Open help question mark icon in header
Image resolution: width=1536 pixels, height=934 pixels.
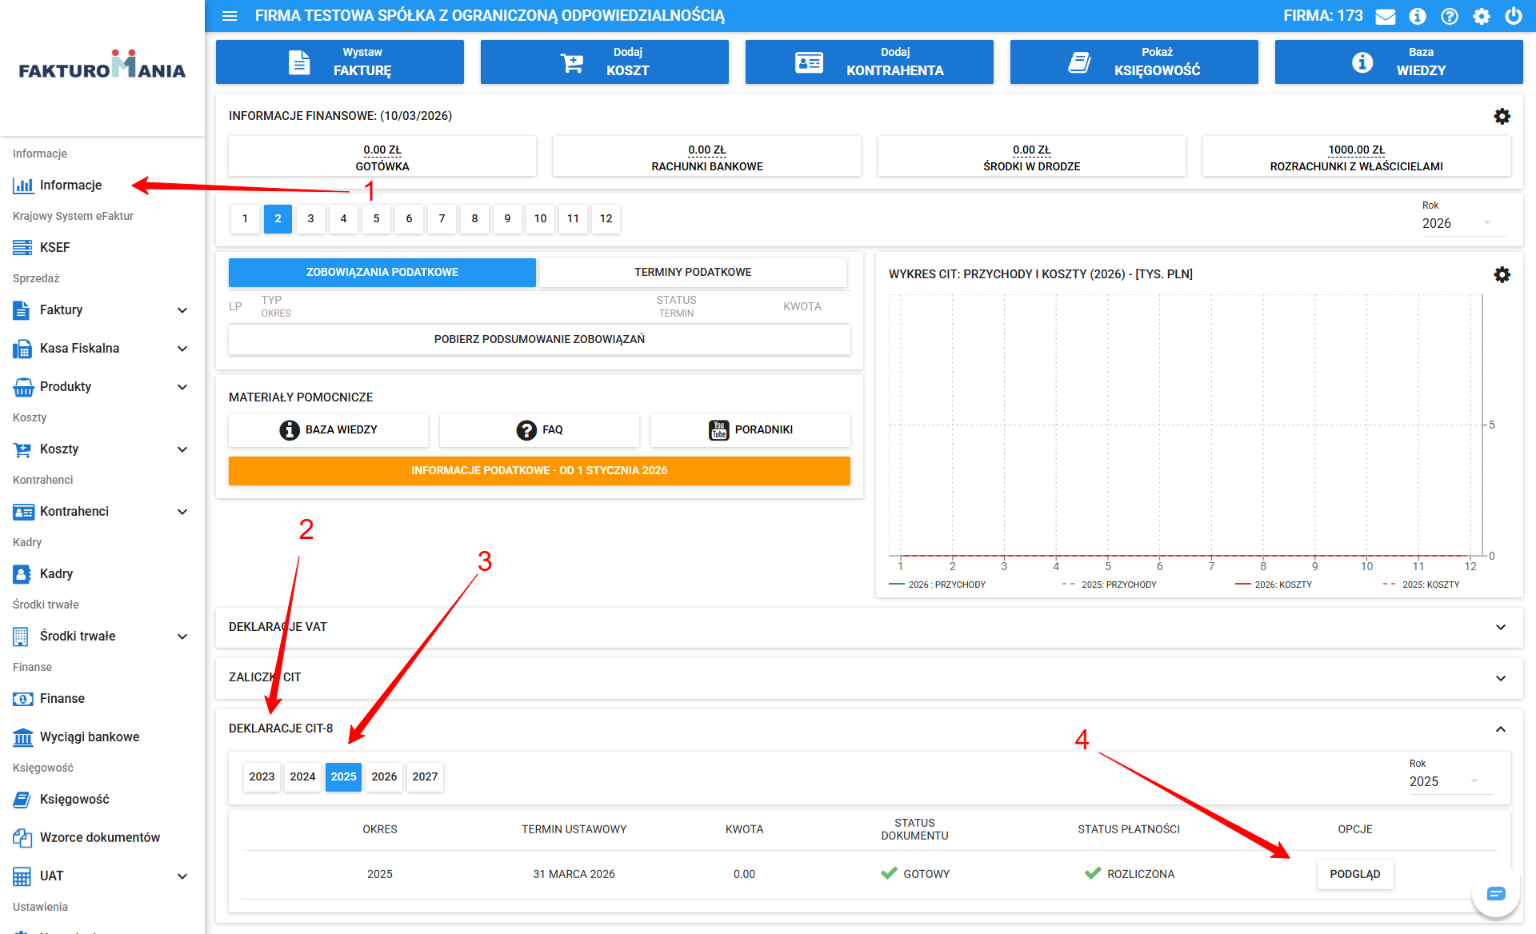click(x=1450, y=16)
